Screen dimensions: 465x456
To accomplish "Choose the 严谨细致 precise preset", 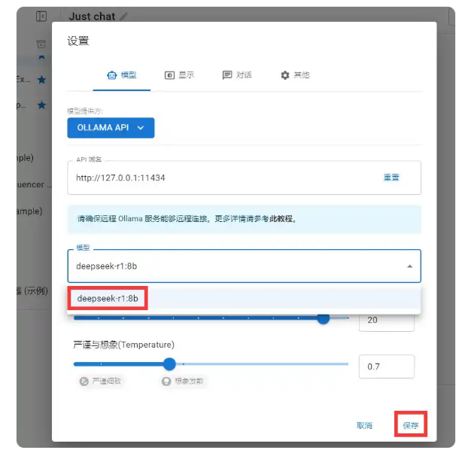I will coord(100,381).
